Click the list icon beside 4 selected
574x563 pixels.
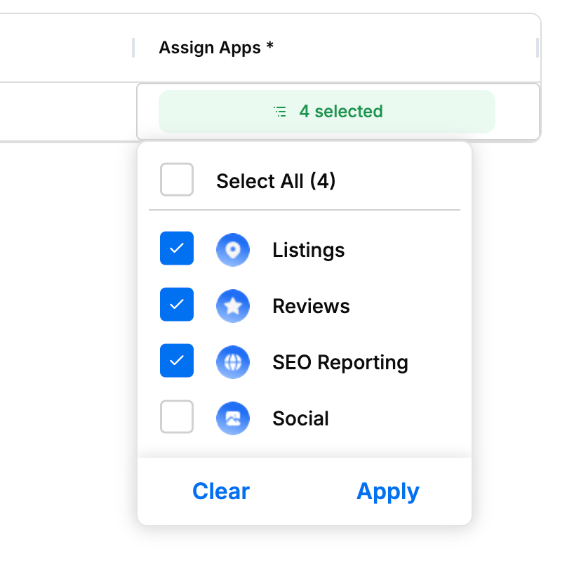coord(281,112)
